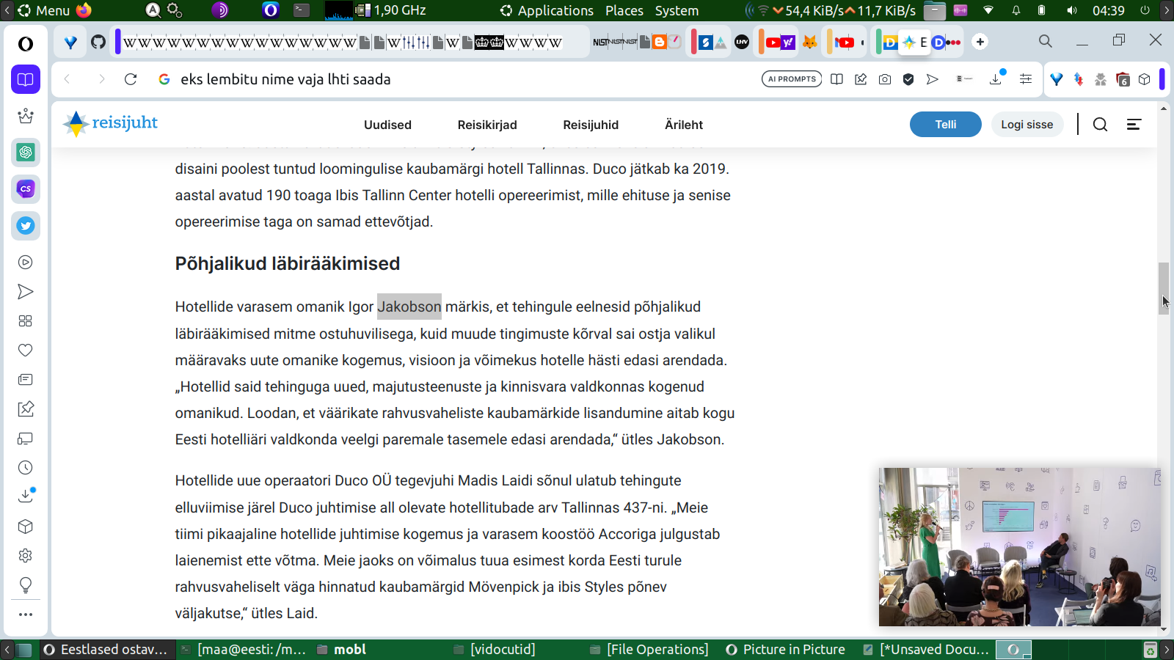
Task: Open Easy Setup sliders icon
Action: [x=1026, y=79]
